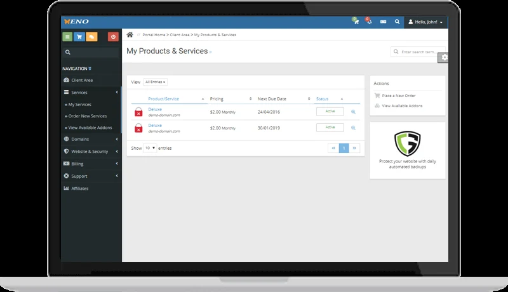The image size is (508, 292).
Task: Click the Enter search term field
Action: [418, 52]
